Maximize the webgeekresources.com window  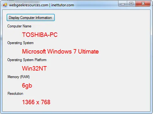coord(131,4)
